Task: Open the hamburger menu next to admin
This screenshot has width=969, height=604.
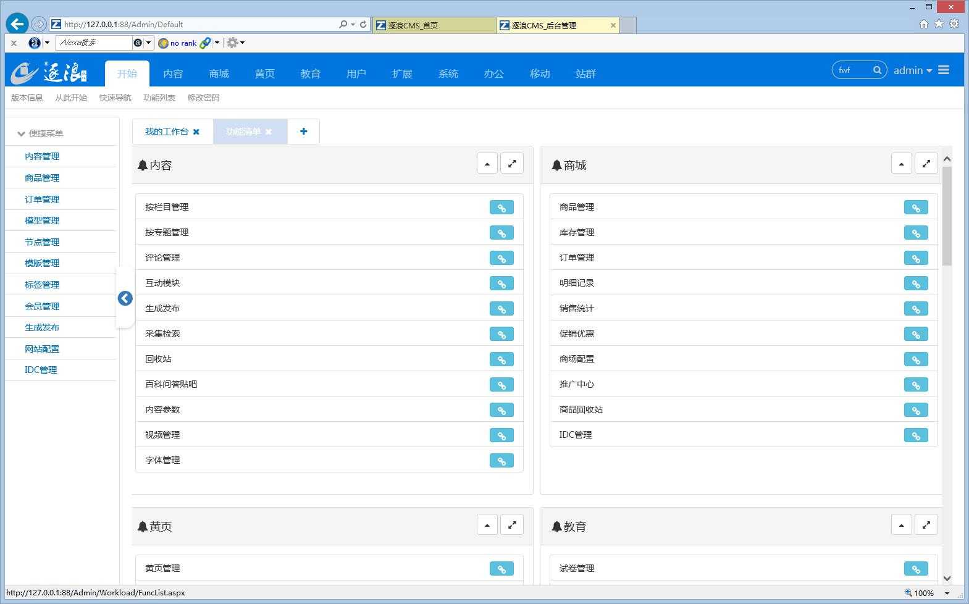Action: point(944,70)
